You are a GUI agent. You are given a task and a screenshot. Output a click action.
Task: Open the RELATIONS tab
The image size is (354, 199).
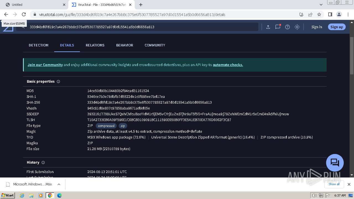coord(95,45)
